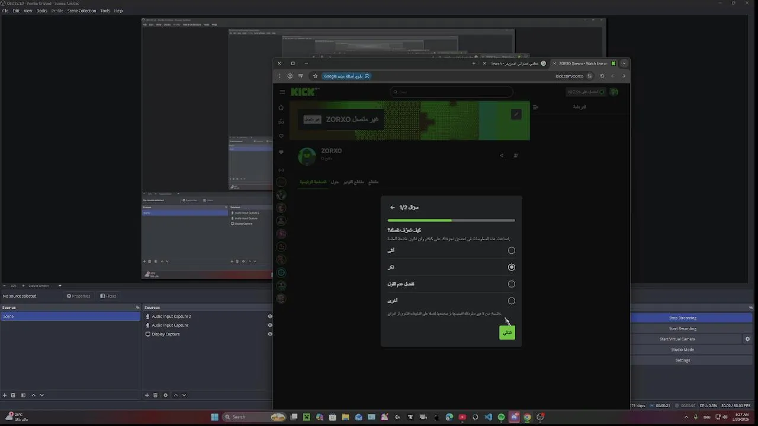Open source Filters button

click(x=108, y=296)
